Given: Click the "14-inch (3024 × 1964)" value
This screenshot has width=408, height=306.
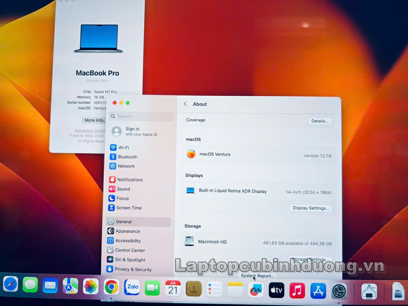Looking at the screenshot, I should coord(309,192).
